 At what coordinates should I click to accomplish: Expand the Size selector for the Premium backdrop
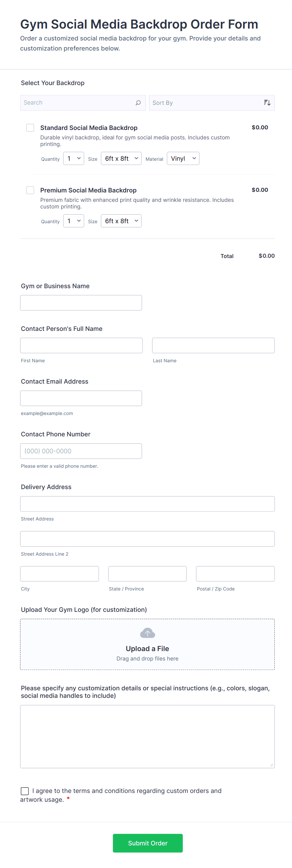pos(121,221)
